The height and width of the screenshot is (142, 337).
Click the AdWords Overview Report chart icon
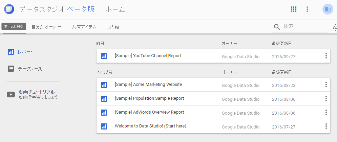click(x=104, y=112)
